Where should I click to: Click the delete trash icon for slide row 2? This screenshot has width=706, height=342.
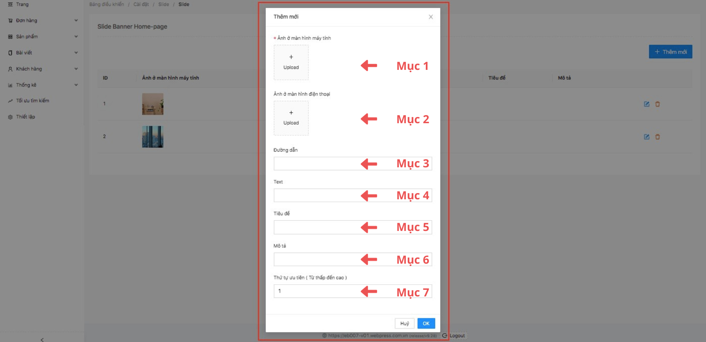coord(657,137)
